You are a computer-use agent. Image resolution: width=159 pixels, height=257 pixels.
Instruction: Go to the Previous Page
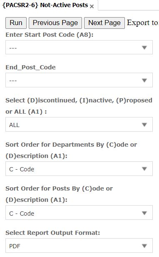(55, 23)
